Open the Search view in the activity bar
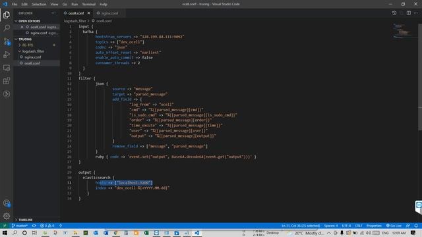 coord(7,28)
